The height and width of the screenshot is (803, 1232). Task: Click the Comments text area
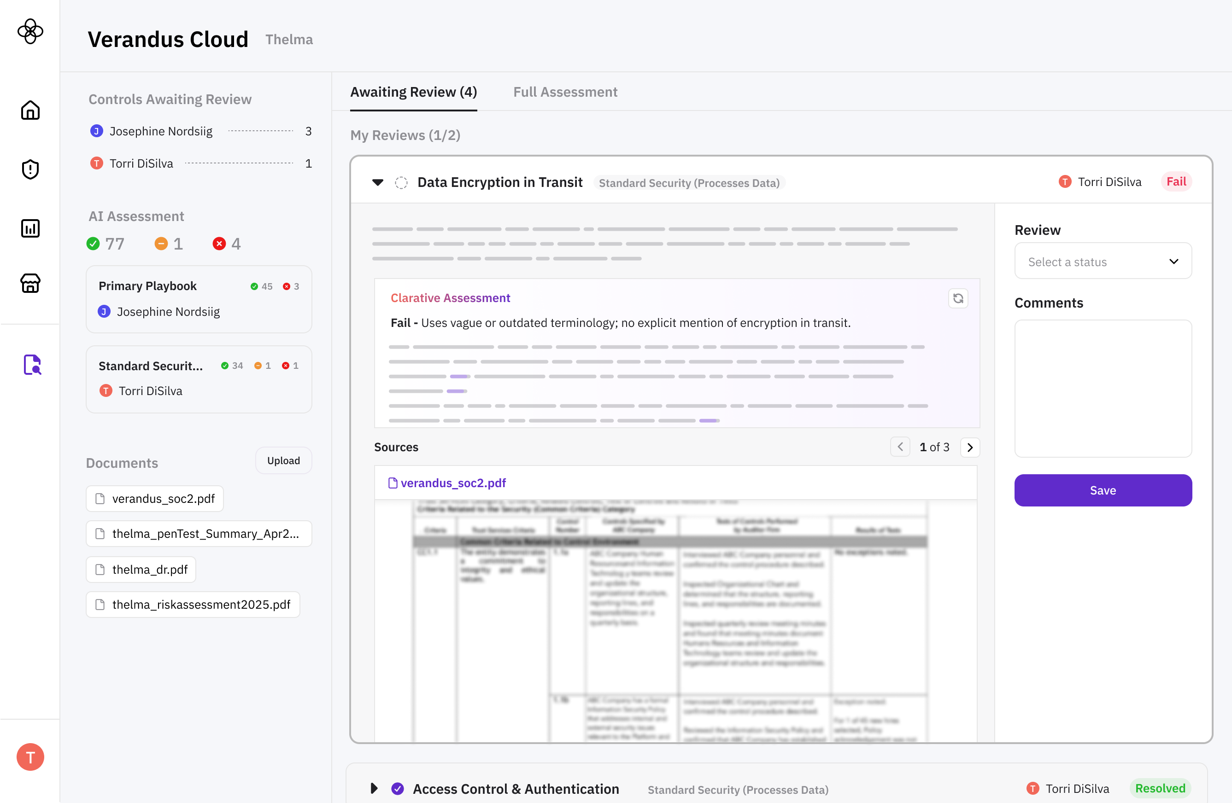click(1103, 388)
